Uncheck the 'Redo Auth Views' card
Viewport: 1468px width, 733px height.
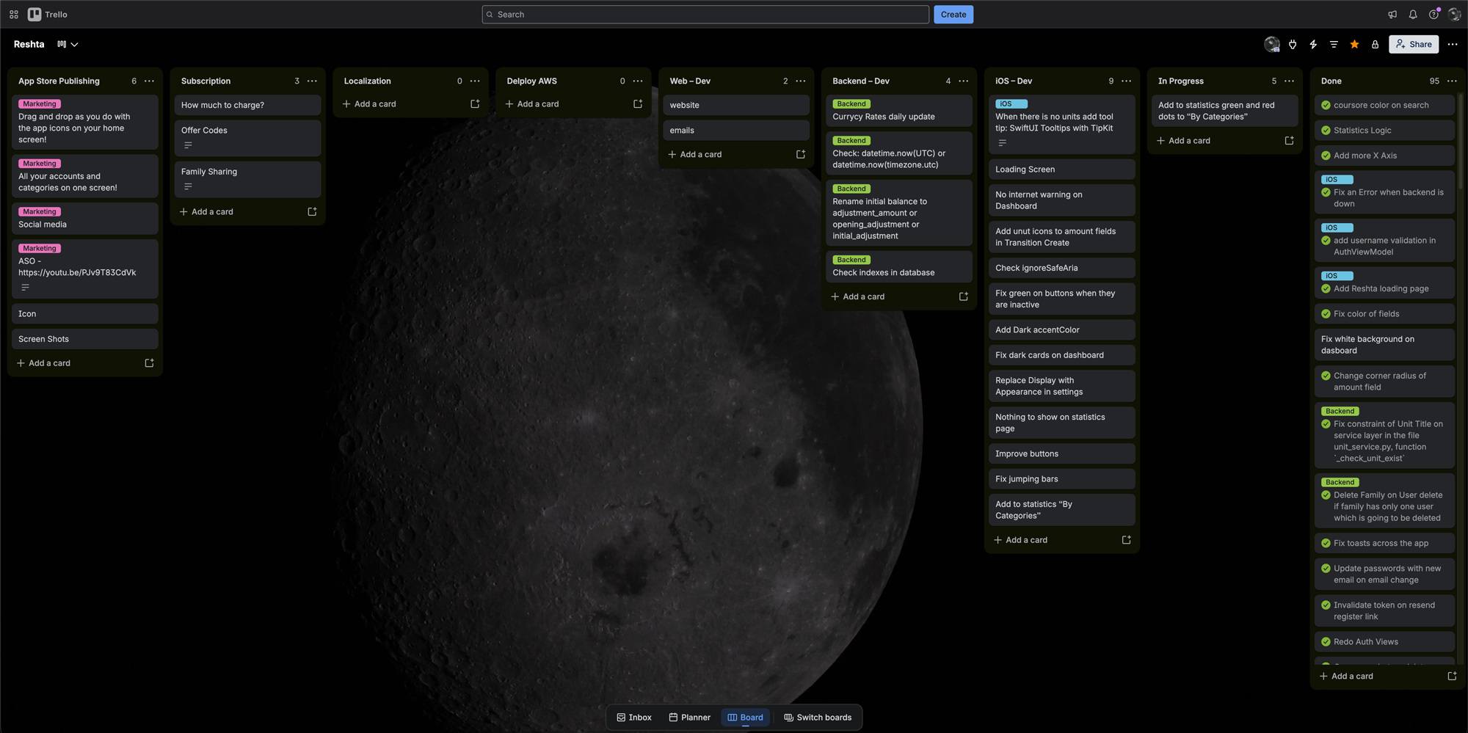pyautogui.click(x=1326, y=642)
